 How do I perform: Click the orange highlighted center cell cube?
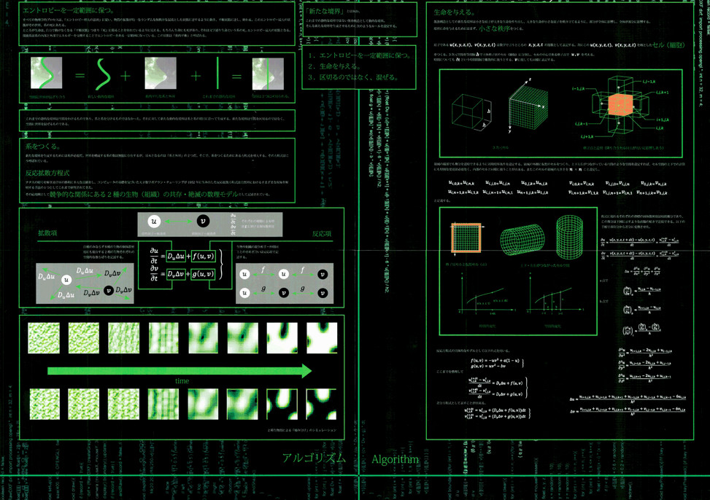pyautogui.click(x=619, y=105)
